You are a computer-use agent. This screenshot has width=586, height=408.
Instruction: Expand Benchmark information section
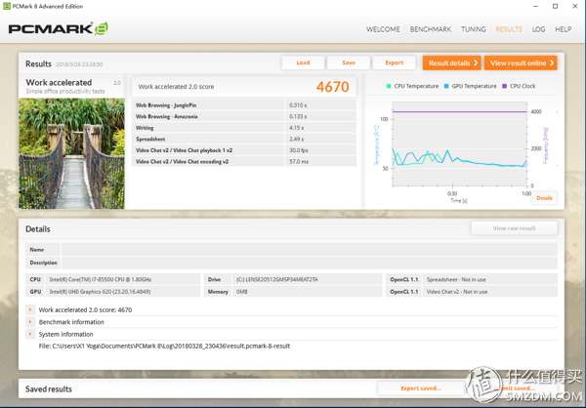tap(30, 322)
